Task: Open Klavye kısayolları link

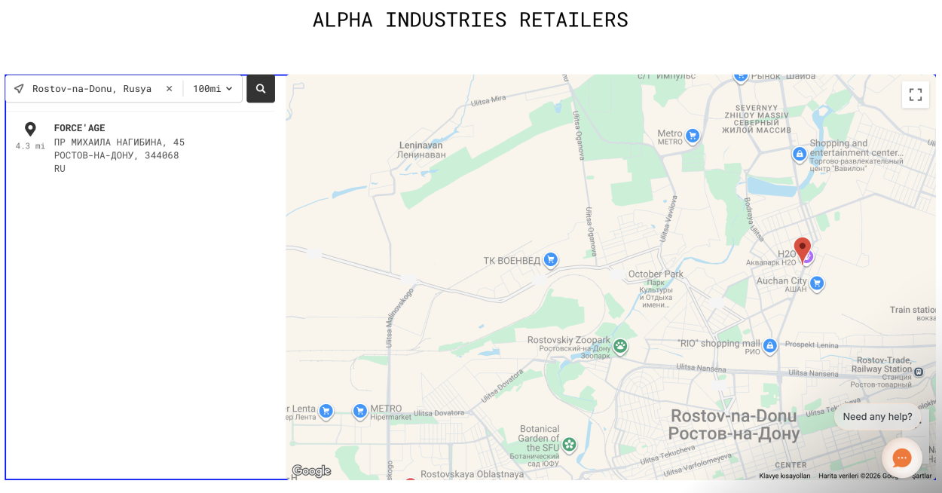Action: (x=784, y=476)
